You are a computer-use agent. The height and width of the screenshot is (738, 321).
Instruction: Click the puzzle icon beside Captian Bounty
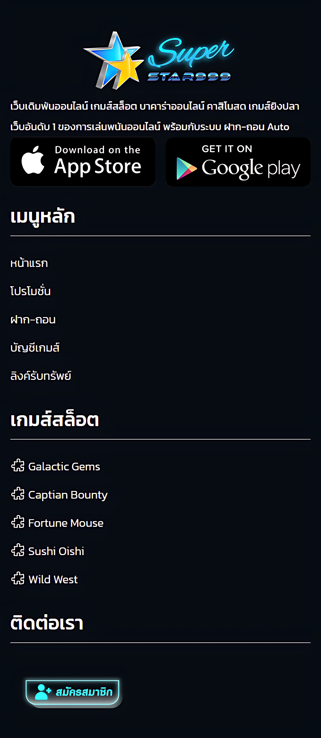point(18,493)
